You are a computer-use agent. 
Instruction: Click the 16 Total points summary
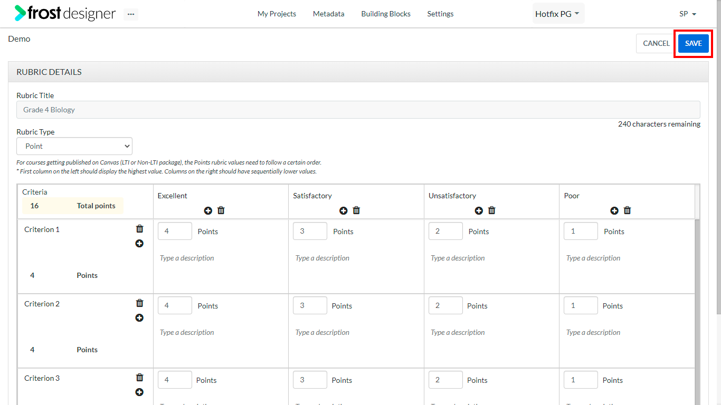coord(72,206)
